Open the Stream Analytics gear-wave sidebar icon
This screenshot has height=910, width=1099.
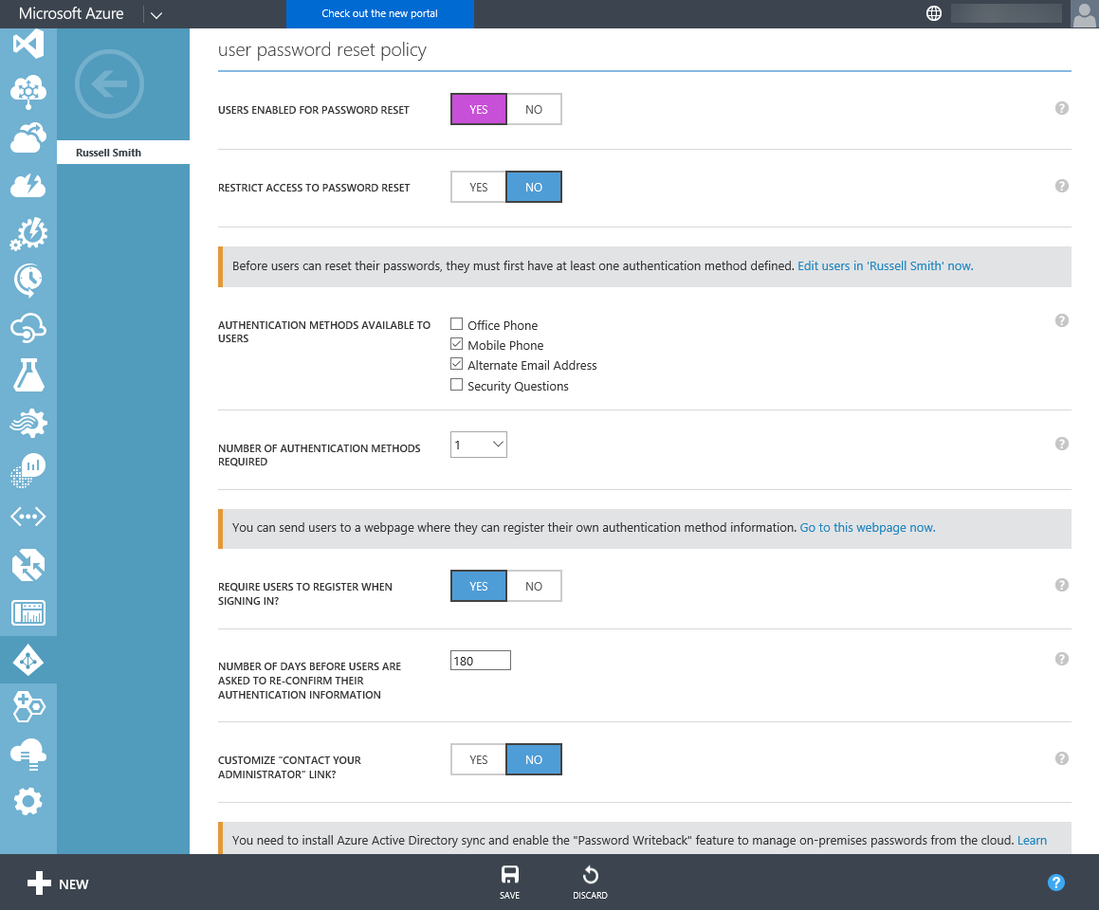pyautogui.click(x=28, y=423)
